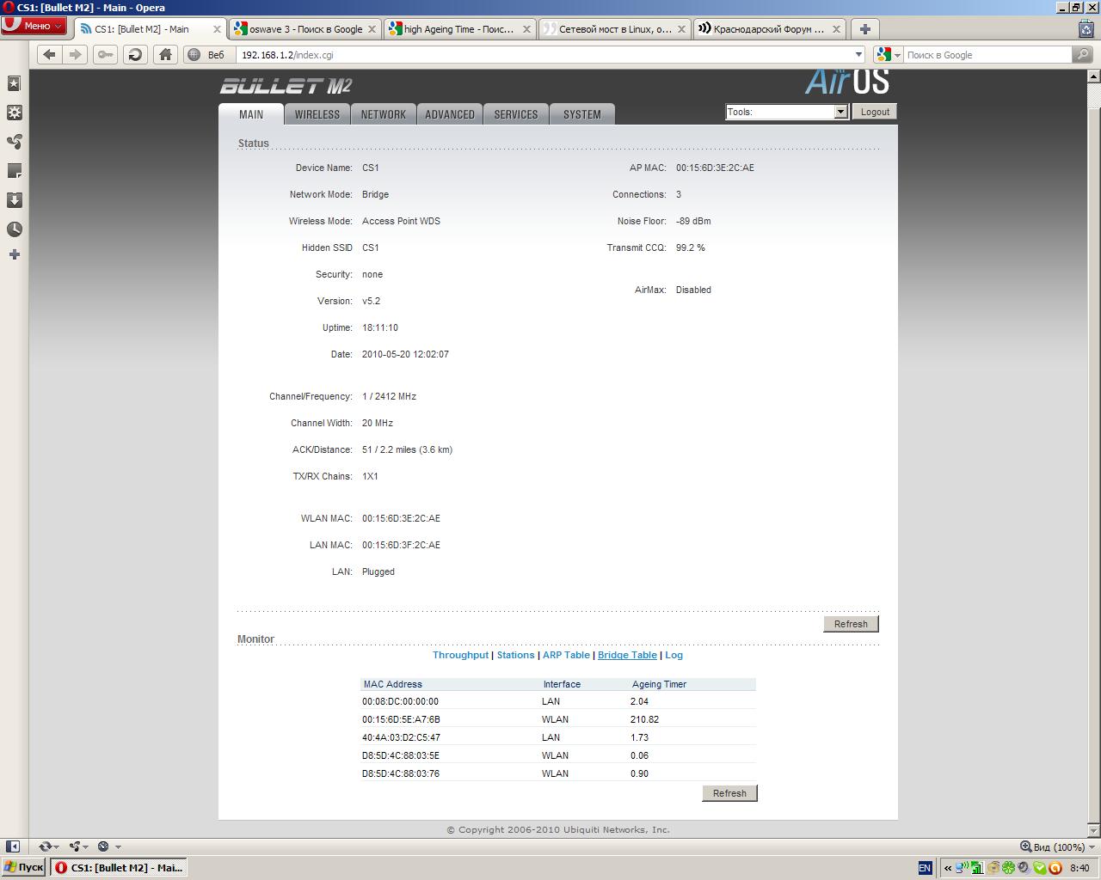
Task: Reload the page with the refresh icon
Action: coord(135,54)
